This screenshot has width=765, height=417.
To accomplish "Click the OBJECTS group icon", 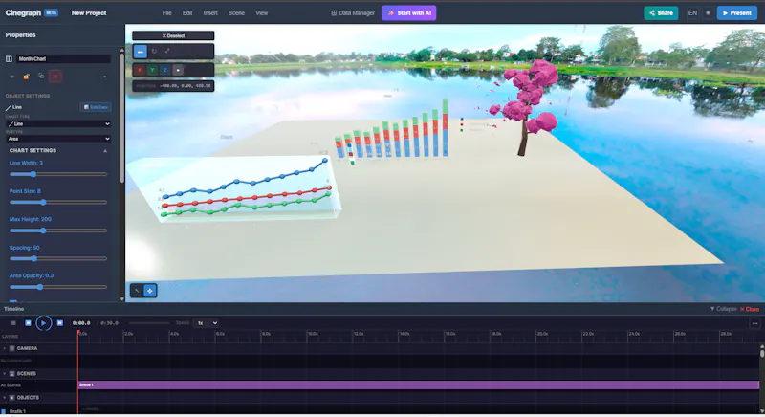I will [12, 398].
